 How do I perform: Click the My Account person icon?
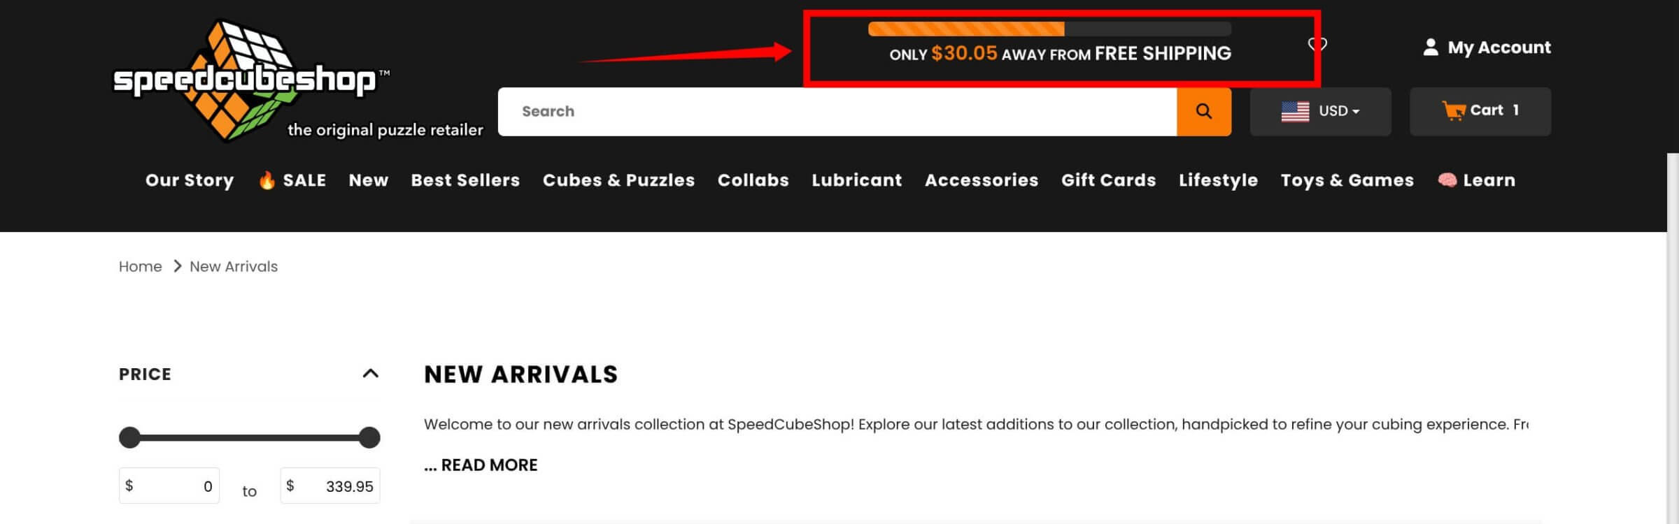[1431, 47]
